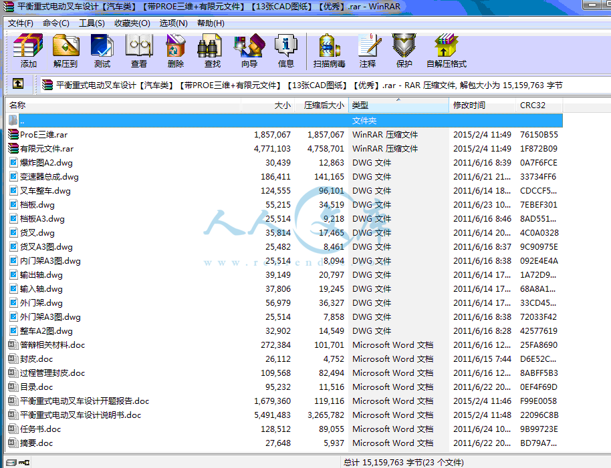Click the 保护 (Protect) shield icon
611x468 pixels.
pyautogui.click(x=404, y=51)
